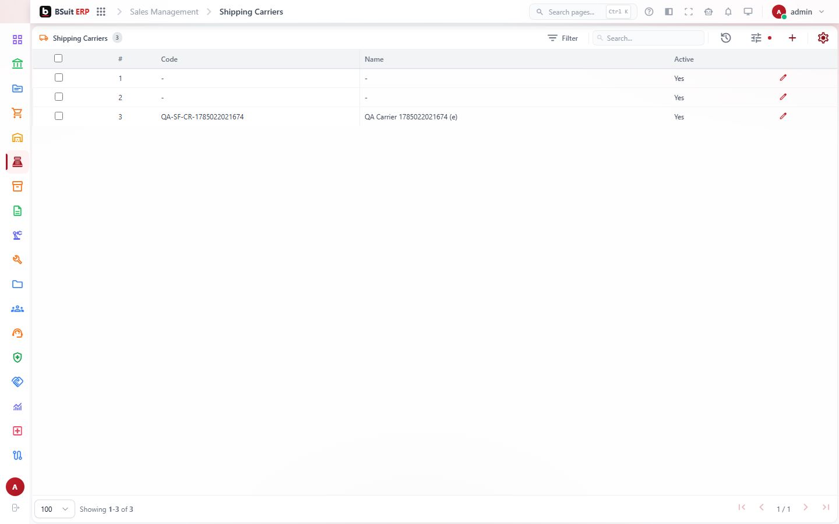Open the blue folder sidebar icon

coord(17,284)
